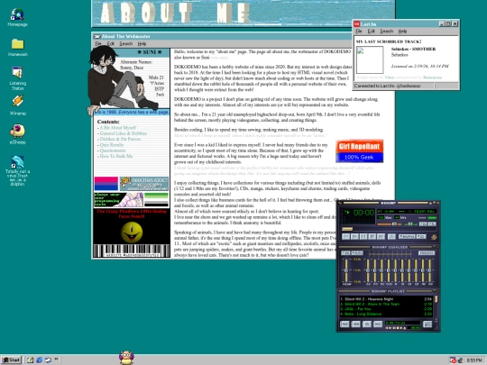Click the 'Vince' link in Last.fm widget

click(390, 77)
